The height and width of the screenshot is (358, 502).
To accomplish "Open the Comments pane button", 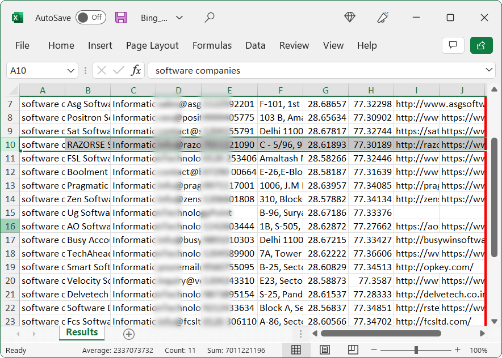I will [453, 45].
